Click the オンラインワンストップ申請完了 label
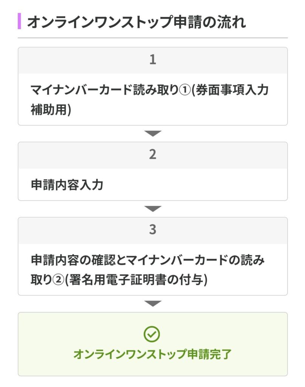 [x=152, y=354]
